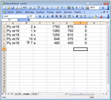
Task: Click the Merge and Center icon
Action: click(64, 16)
